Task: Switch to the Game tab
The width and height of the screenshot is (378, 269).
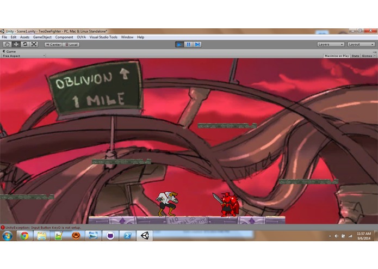Action: 9,51
